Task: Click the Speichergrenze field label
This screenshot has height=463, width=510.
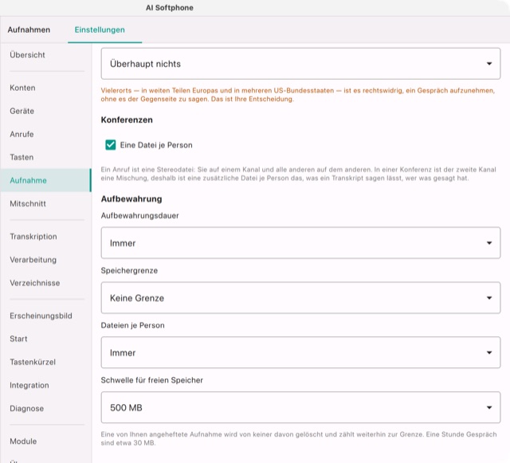Action: 129,270
